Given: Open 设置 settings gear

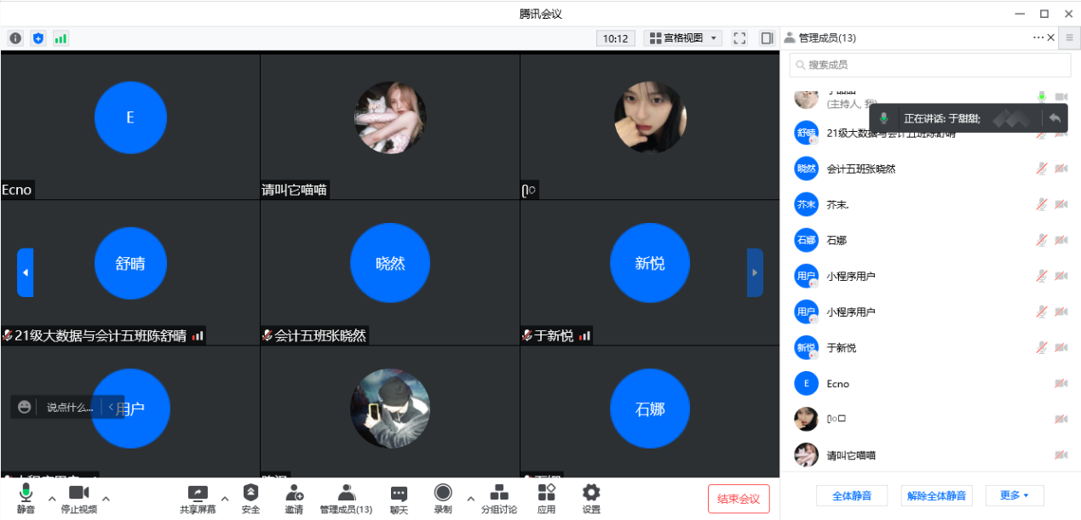Looking at the screenshot, I should click(591, 497).
